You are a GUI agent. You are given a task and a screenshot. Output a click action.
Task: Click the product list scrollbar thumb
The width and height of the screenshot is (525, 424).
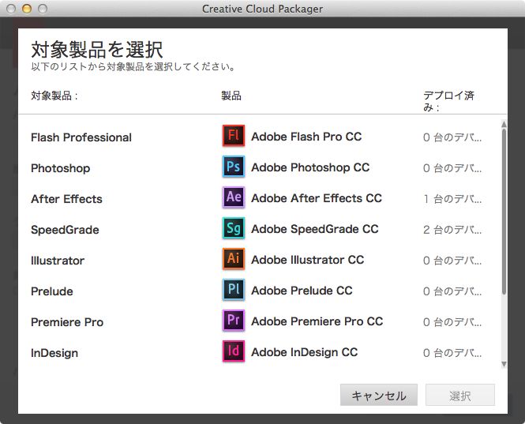click(x=504, y=212)
